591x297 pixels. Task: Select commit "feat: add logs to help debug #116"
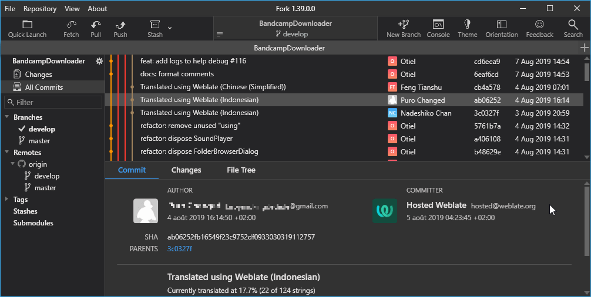pyautogui.click(x=344, y=61)
